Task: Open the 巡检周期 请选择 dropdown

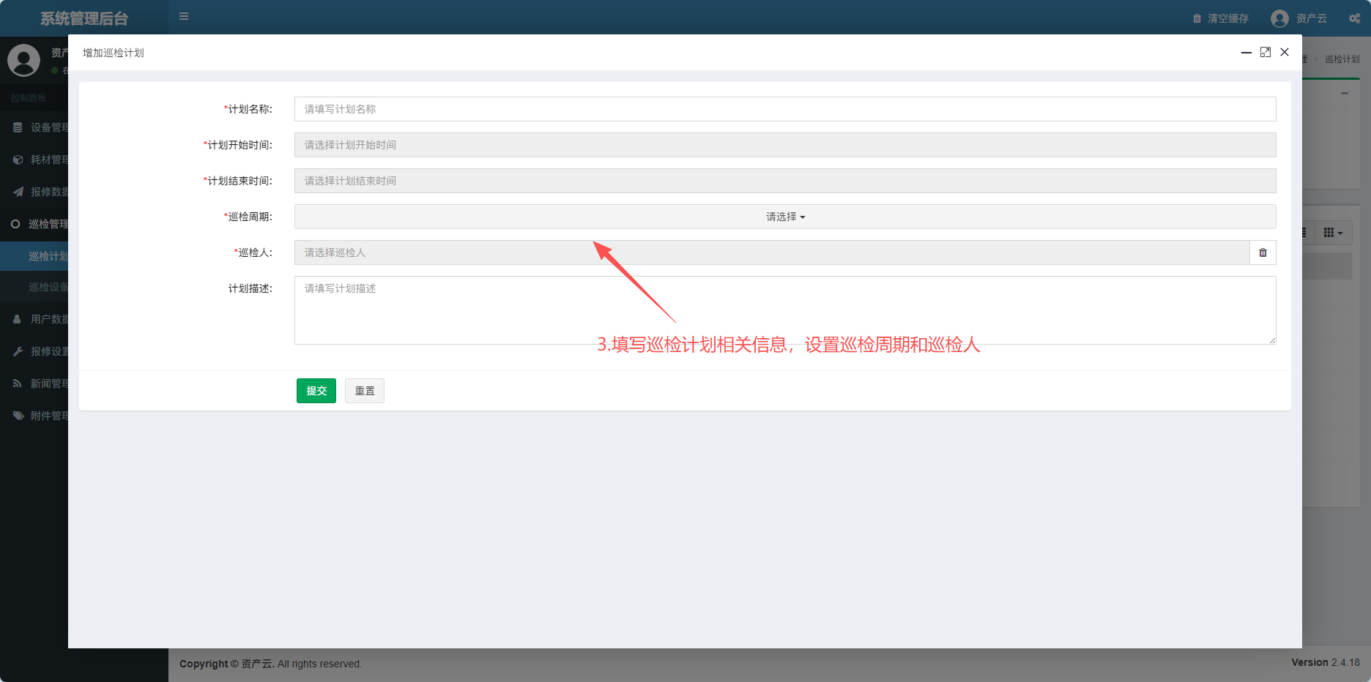Action: click(x=785, y=217)
